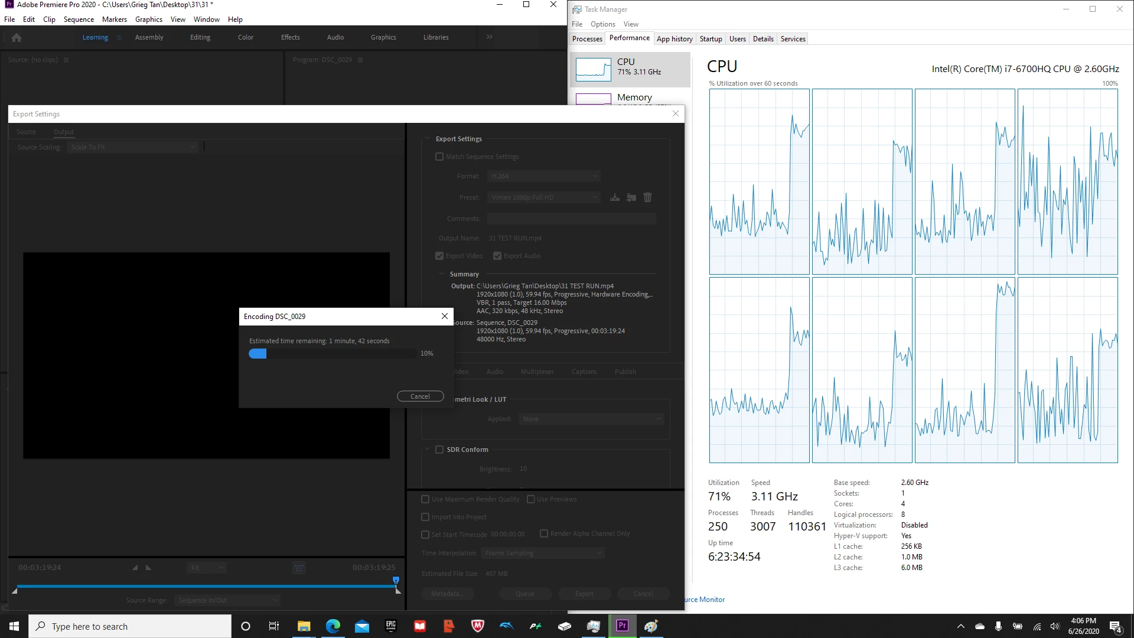Viewport: 1134px width, 638px height.
Task: Open Microsoft Edge from taskbar
Action: (333, 626)
